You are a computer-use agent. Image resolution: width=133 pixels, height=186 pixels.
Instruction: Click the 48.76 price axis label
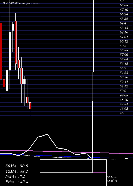pos(124,100)
